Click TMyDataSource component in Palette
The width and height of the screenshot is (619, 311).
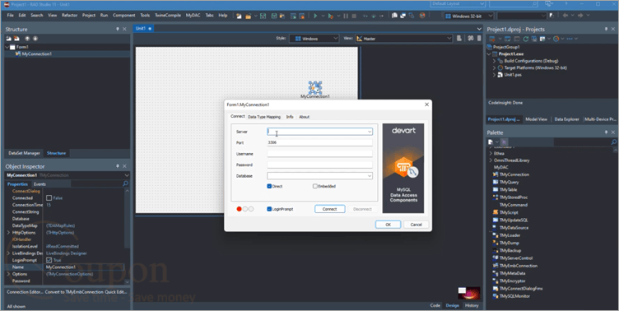click(x=510, y=228)
